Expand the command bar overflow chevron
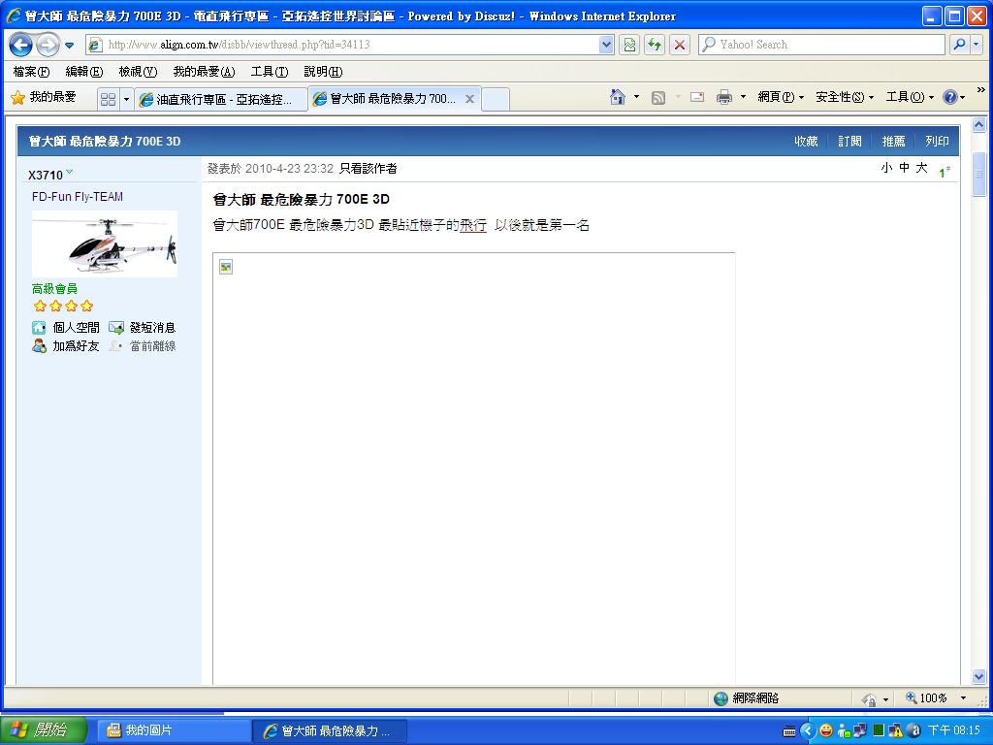The width and height of the screenshot is (993, 745). point(981,90)
